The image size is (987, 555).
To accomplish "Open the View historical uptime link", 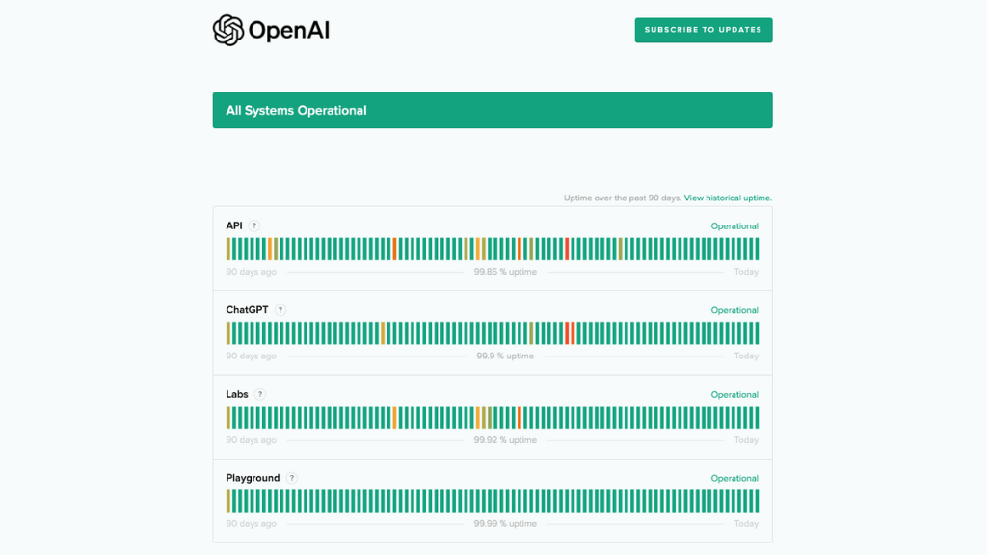I will tap(728, 198).
